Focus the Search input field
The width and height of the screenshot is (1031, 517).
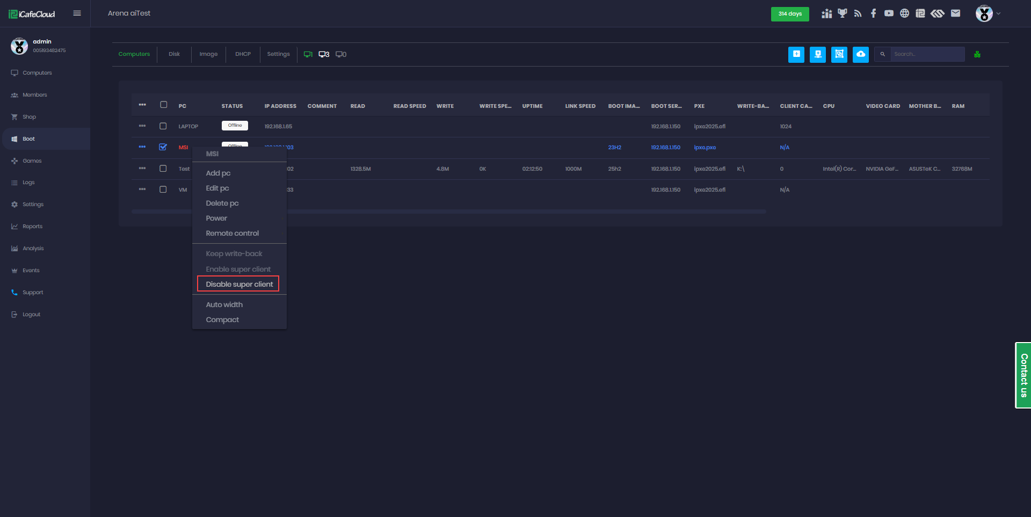click(927, 54)
